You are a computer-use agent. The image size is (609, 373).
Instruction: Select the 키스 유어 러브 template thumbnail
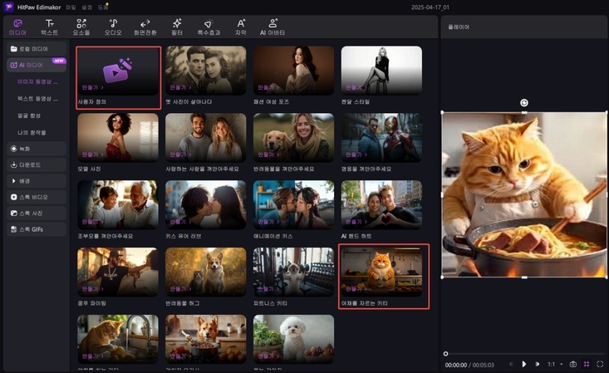click(205, 204)
